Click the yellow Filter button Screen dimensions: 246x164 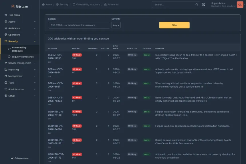click(174, 25)
